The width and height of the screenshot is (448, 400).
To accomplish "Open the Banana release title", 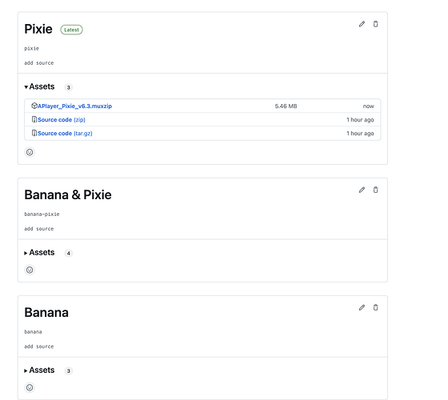I will pyautogui.click(x=46, y=313).
